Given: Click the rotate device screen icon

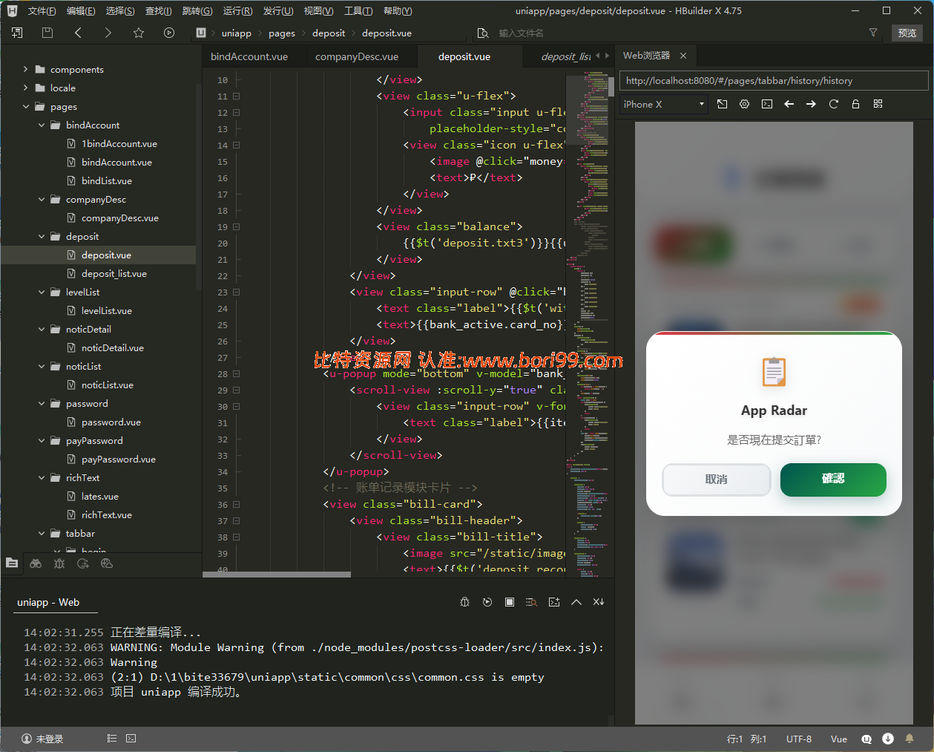Looking at the screenshot, I should [722, 104].
